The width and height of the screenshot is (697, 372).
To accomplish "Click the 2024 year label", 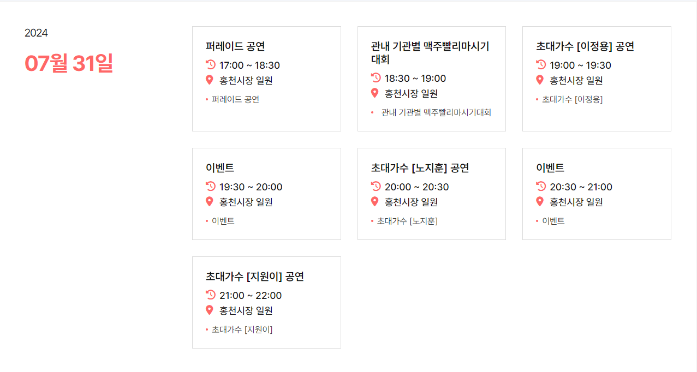I will [x=35, y=33].
